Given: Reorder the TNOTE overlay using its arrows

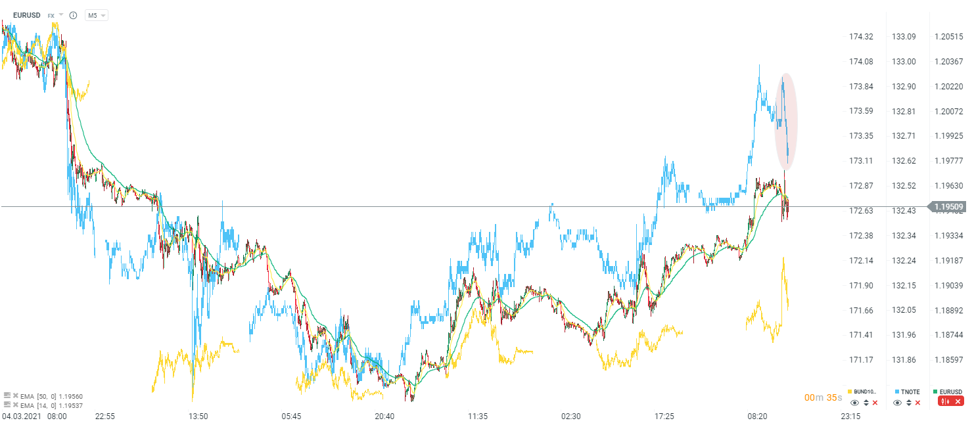Looking at the screenshot, I should pyautogui.click(x=908, y=403).
